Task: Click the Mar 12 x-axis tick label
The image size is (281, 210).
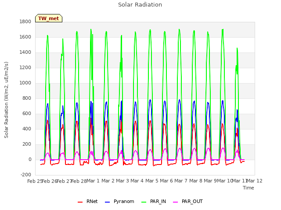Action: [255, 181]
